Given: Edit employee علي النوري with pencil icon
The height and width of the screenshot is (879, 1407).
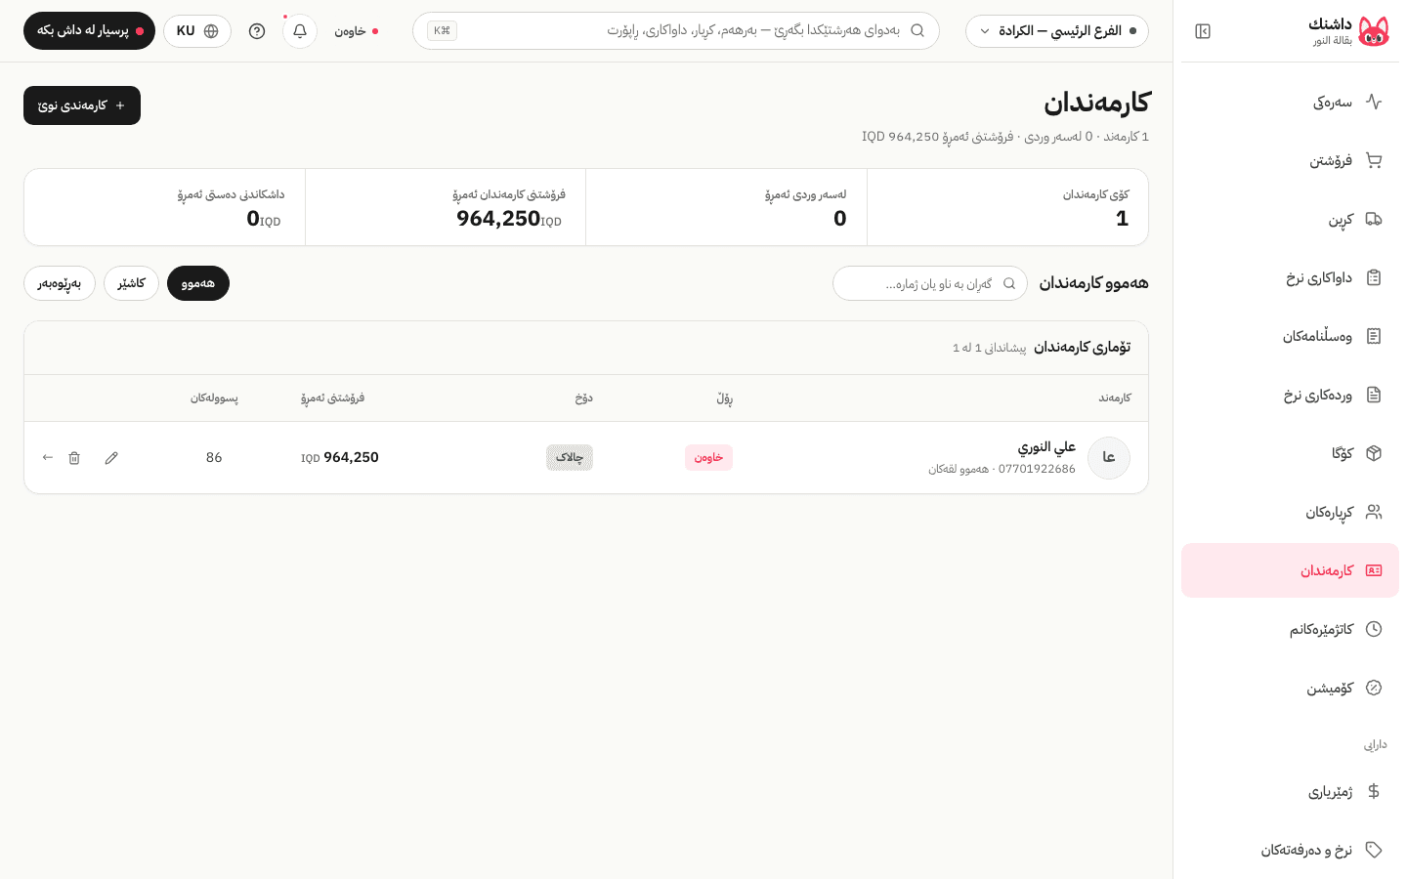Looking at the screenshot, I should pos(111,458).
